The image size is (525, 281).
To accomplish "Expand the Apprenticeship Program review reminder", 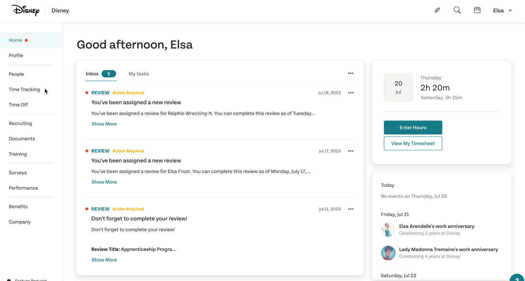I will (x=104, y=260).
